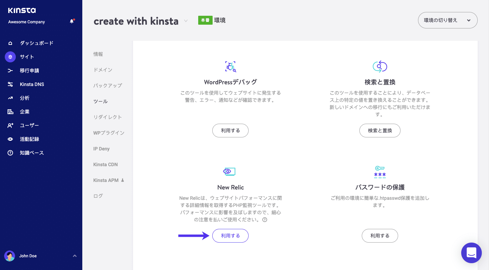Screen dimensions: 489x270
Task: Click the analytics trend icon
Action: click(x=10, y=98)
